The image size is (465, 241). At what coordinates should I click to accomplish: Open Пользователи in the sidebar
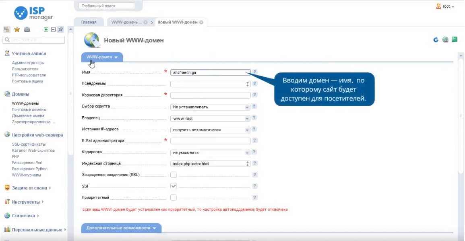[x=25, y=69]
